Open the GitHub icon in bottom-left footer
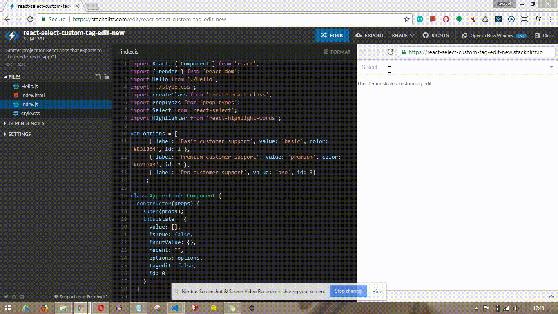The width and height of the screenshot is (558, 314). pos(14,296)
